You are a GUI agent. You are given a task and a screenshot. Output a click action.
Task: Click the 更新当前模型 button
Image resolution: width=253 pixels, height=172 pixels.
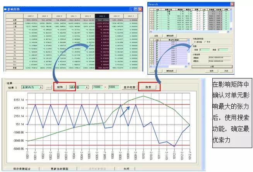tap(60, 169)
